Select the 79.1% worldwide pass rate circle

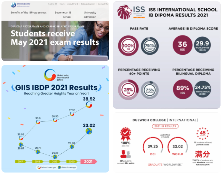(150, 46)
